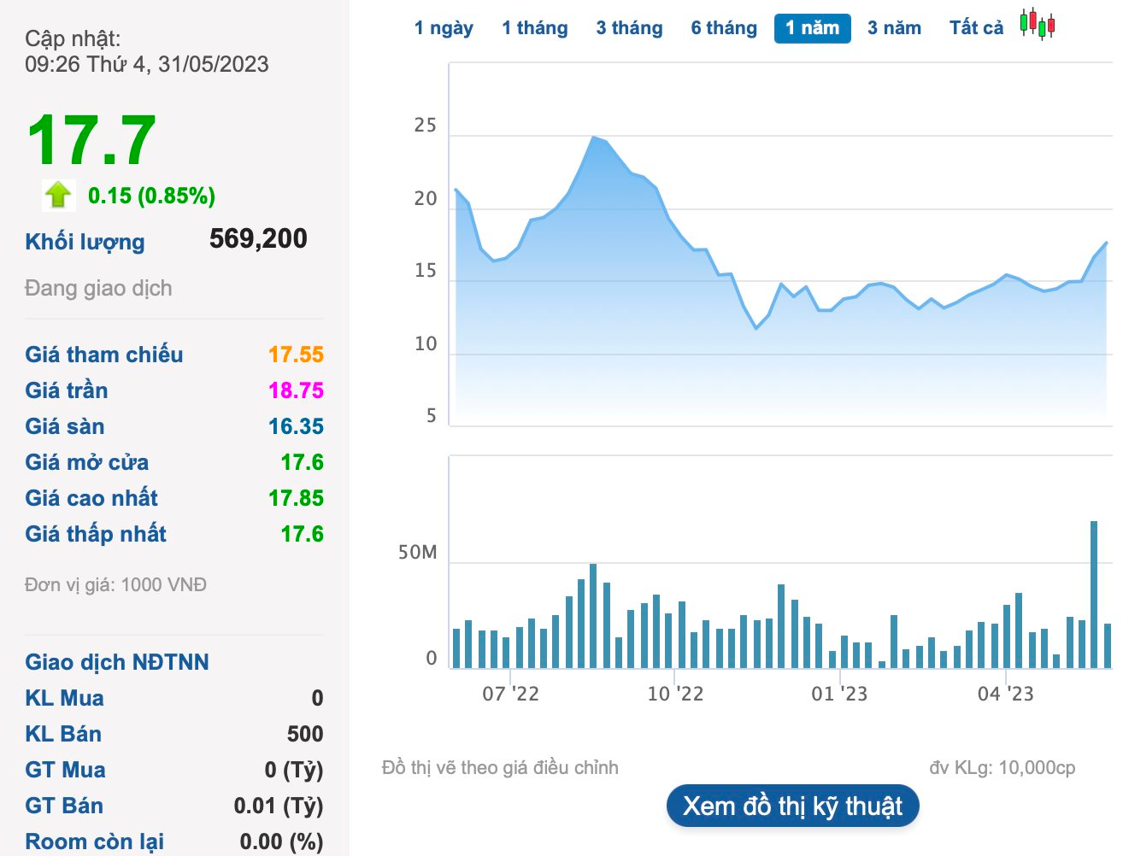Click the 04 '23 axis label
The image size is (1123, 856).
[x=1006, y=694]
